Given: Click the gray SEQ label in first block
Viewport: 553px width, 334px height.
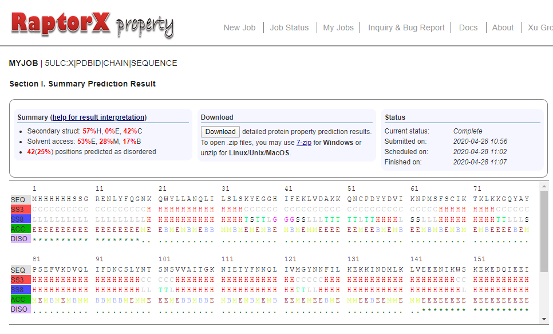Looking at the screenshot, I should coord(19,199).
